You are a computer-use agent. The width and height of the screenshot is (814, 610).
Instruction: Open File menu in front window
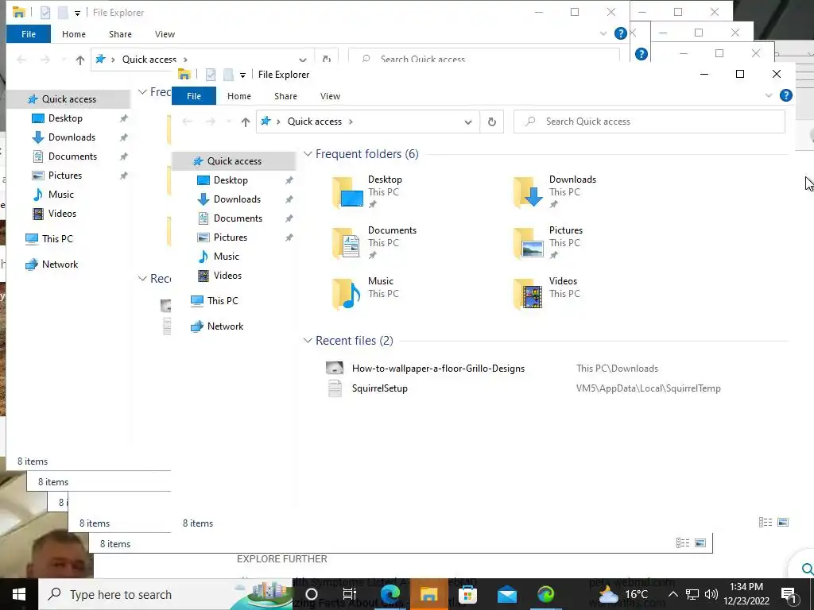point(194,96)
